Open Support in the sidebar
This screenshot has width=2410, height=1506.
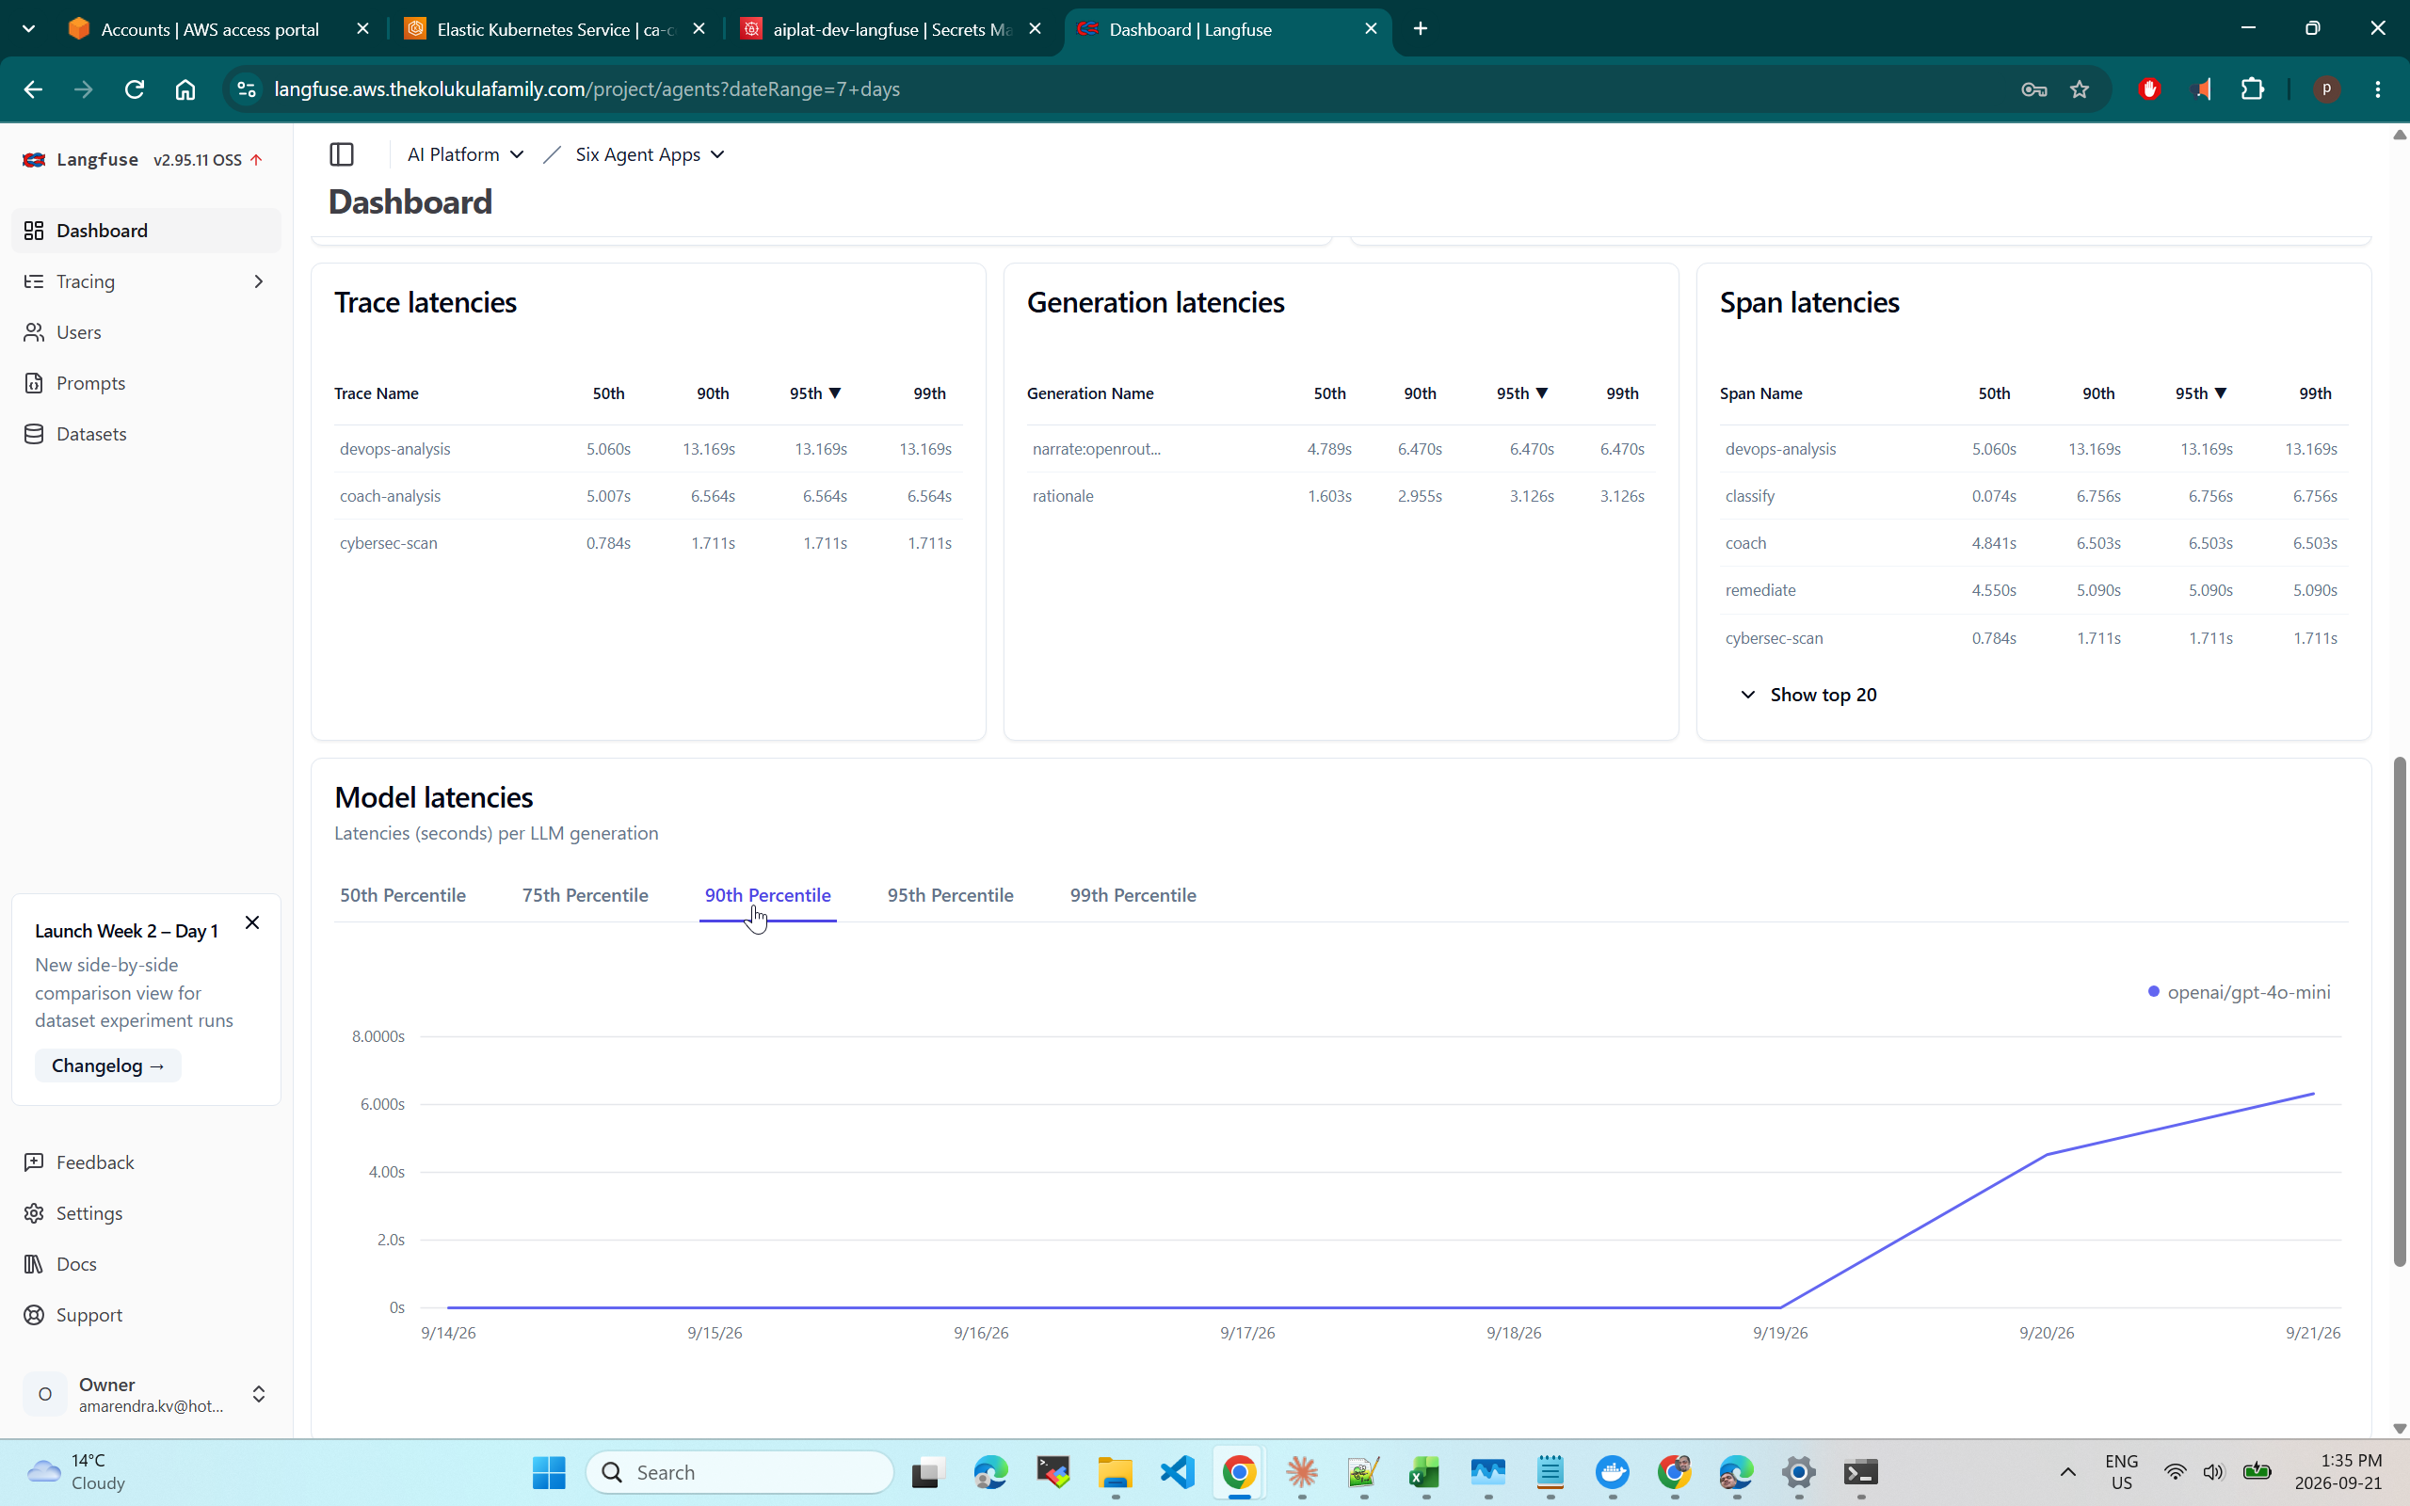pyautogui.click(x=147, y=1315)
